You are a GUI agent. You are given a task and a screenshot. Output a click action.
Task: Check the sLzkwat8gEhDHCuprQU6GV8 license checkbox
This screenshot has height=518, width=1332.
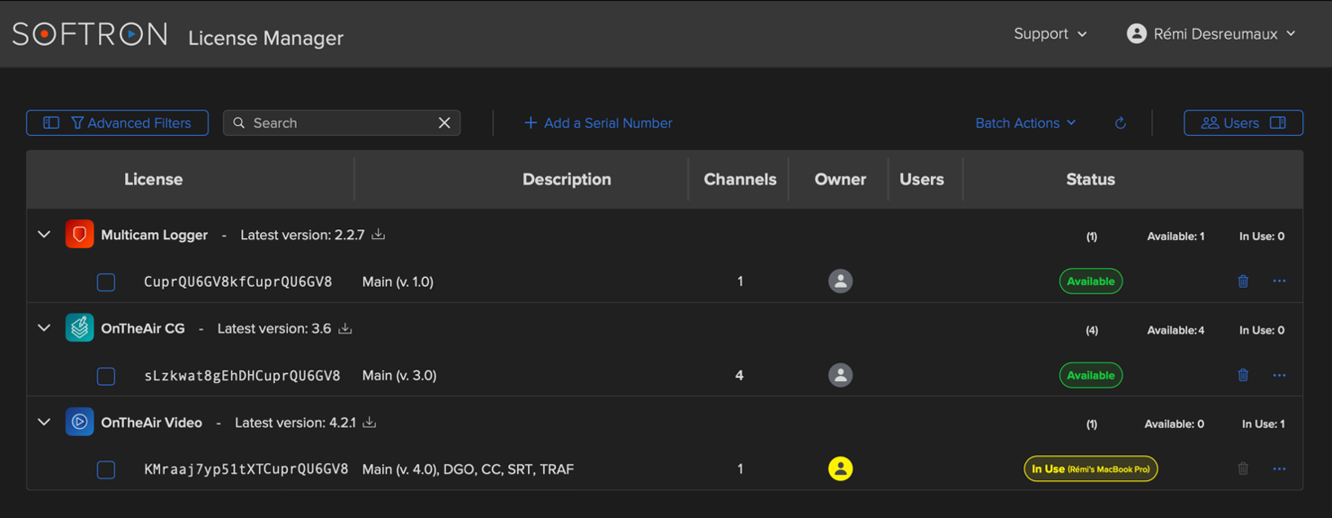coord(106,376)
